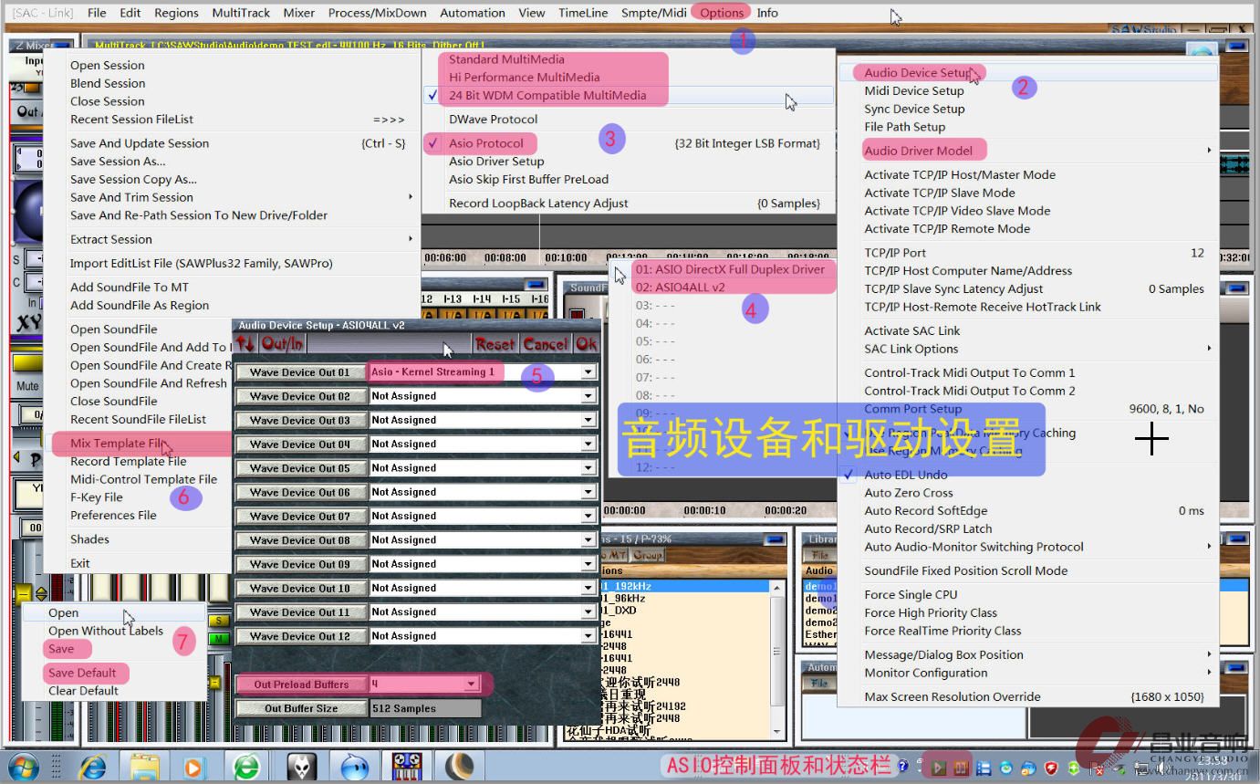The image size is (1260, 784).
Task: Click Ok in Audio Device Setup
Action: [586, 344]
